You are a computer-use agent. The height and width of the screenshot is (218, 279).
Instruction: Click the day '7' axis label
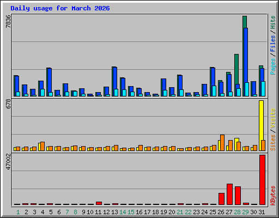click(67, 212)
